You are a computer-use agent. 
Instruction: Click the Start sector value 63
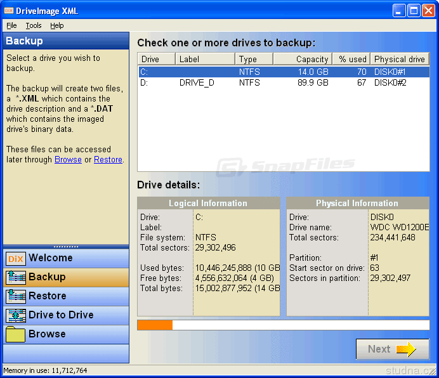pyautogui.click(x=374, y=268)
